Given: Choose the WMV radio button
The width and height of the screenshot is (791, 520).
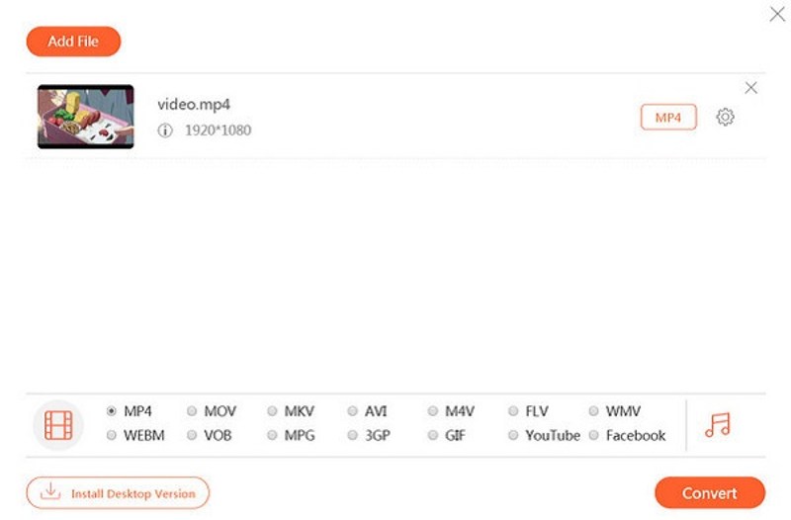Looking at the screenshot, I should point(594,411).
